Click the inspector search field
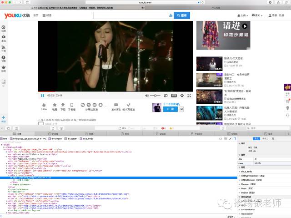The width and height of the screenshot is (291, 218). [268, 128]
